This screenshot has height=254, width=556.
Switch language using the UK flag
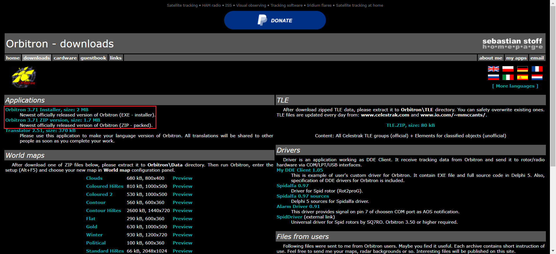493,69
